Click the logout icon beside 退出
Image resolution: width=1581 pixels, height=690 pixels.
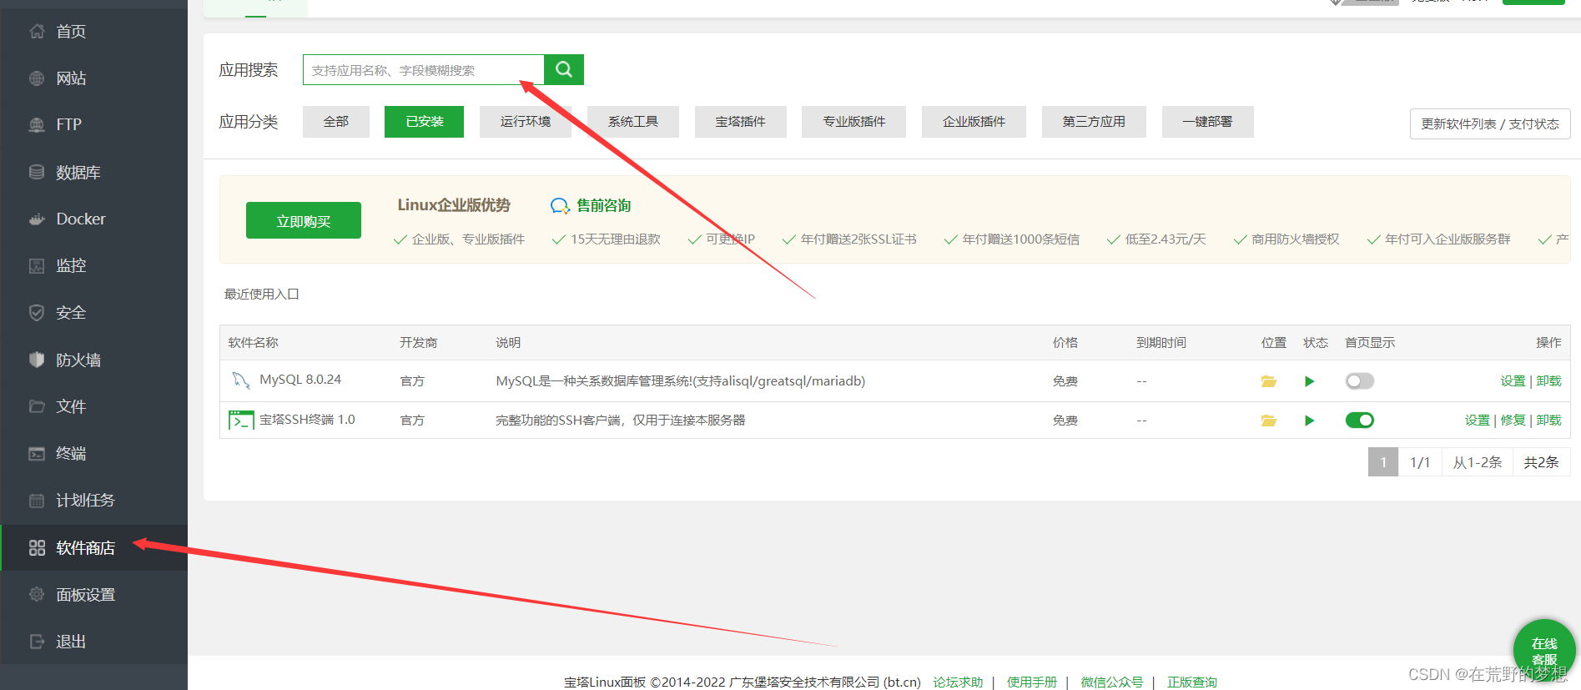point(37,642)
